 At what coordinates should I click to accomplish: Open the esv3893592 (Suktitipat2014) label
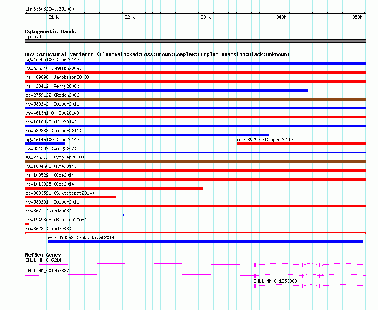82,237
